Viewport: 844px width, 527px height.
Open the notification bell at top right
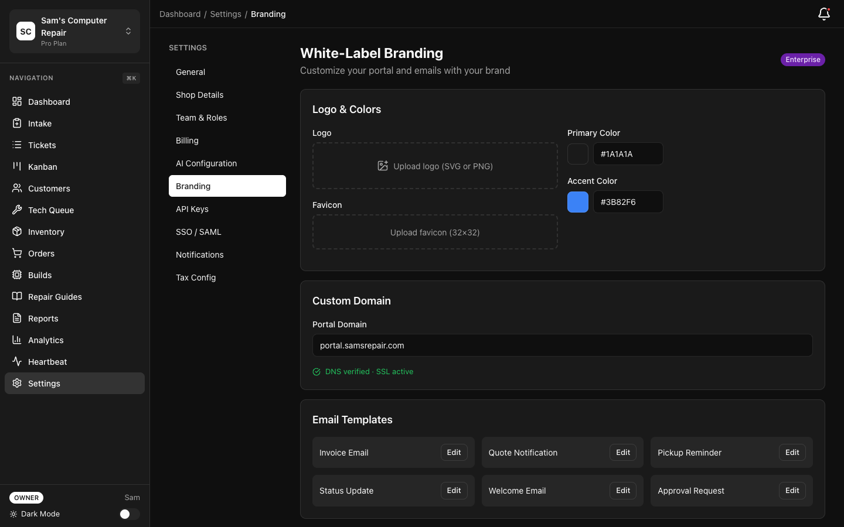823,14
